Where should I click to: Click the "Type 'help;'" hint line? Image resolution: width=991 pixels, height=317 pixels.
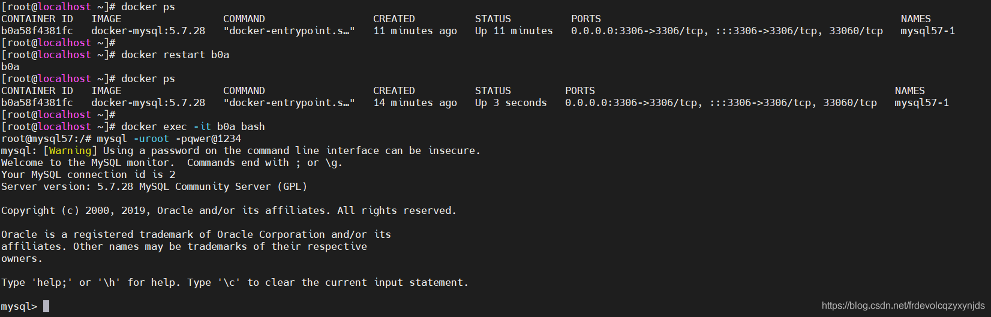(235, 282)
